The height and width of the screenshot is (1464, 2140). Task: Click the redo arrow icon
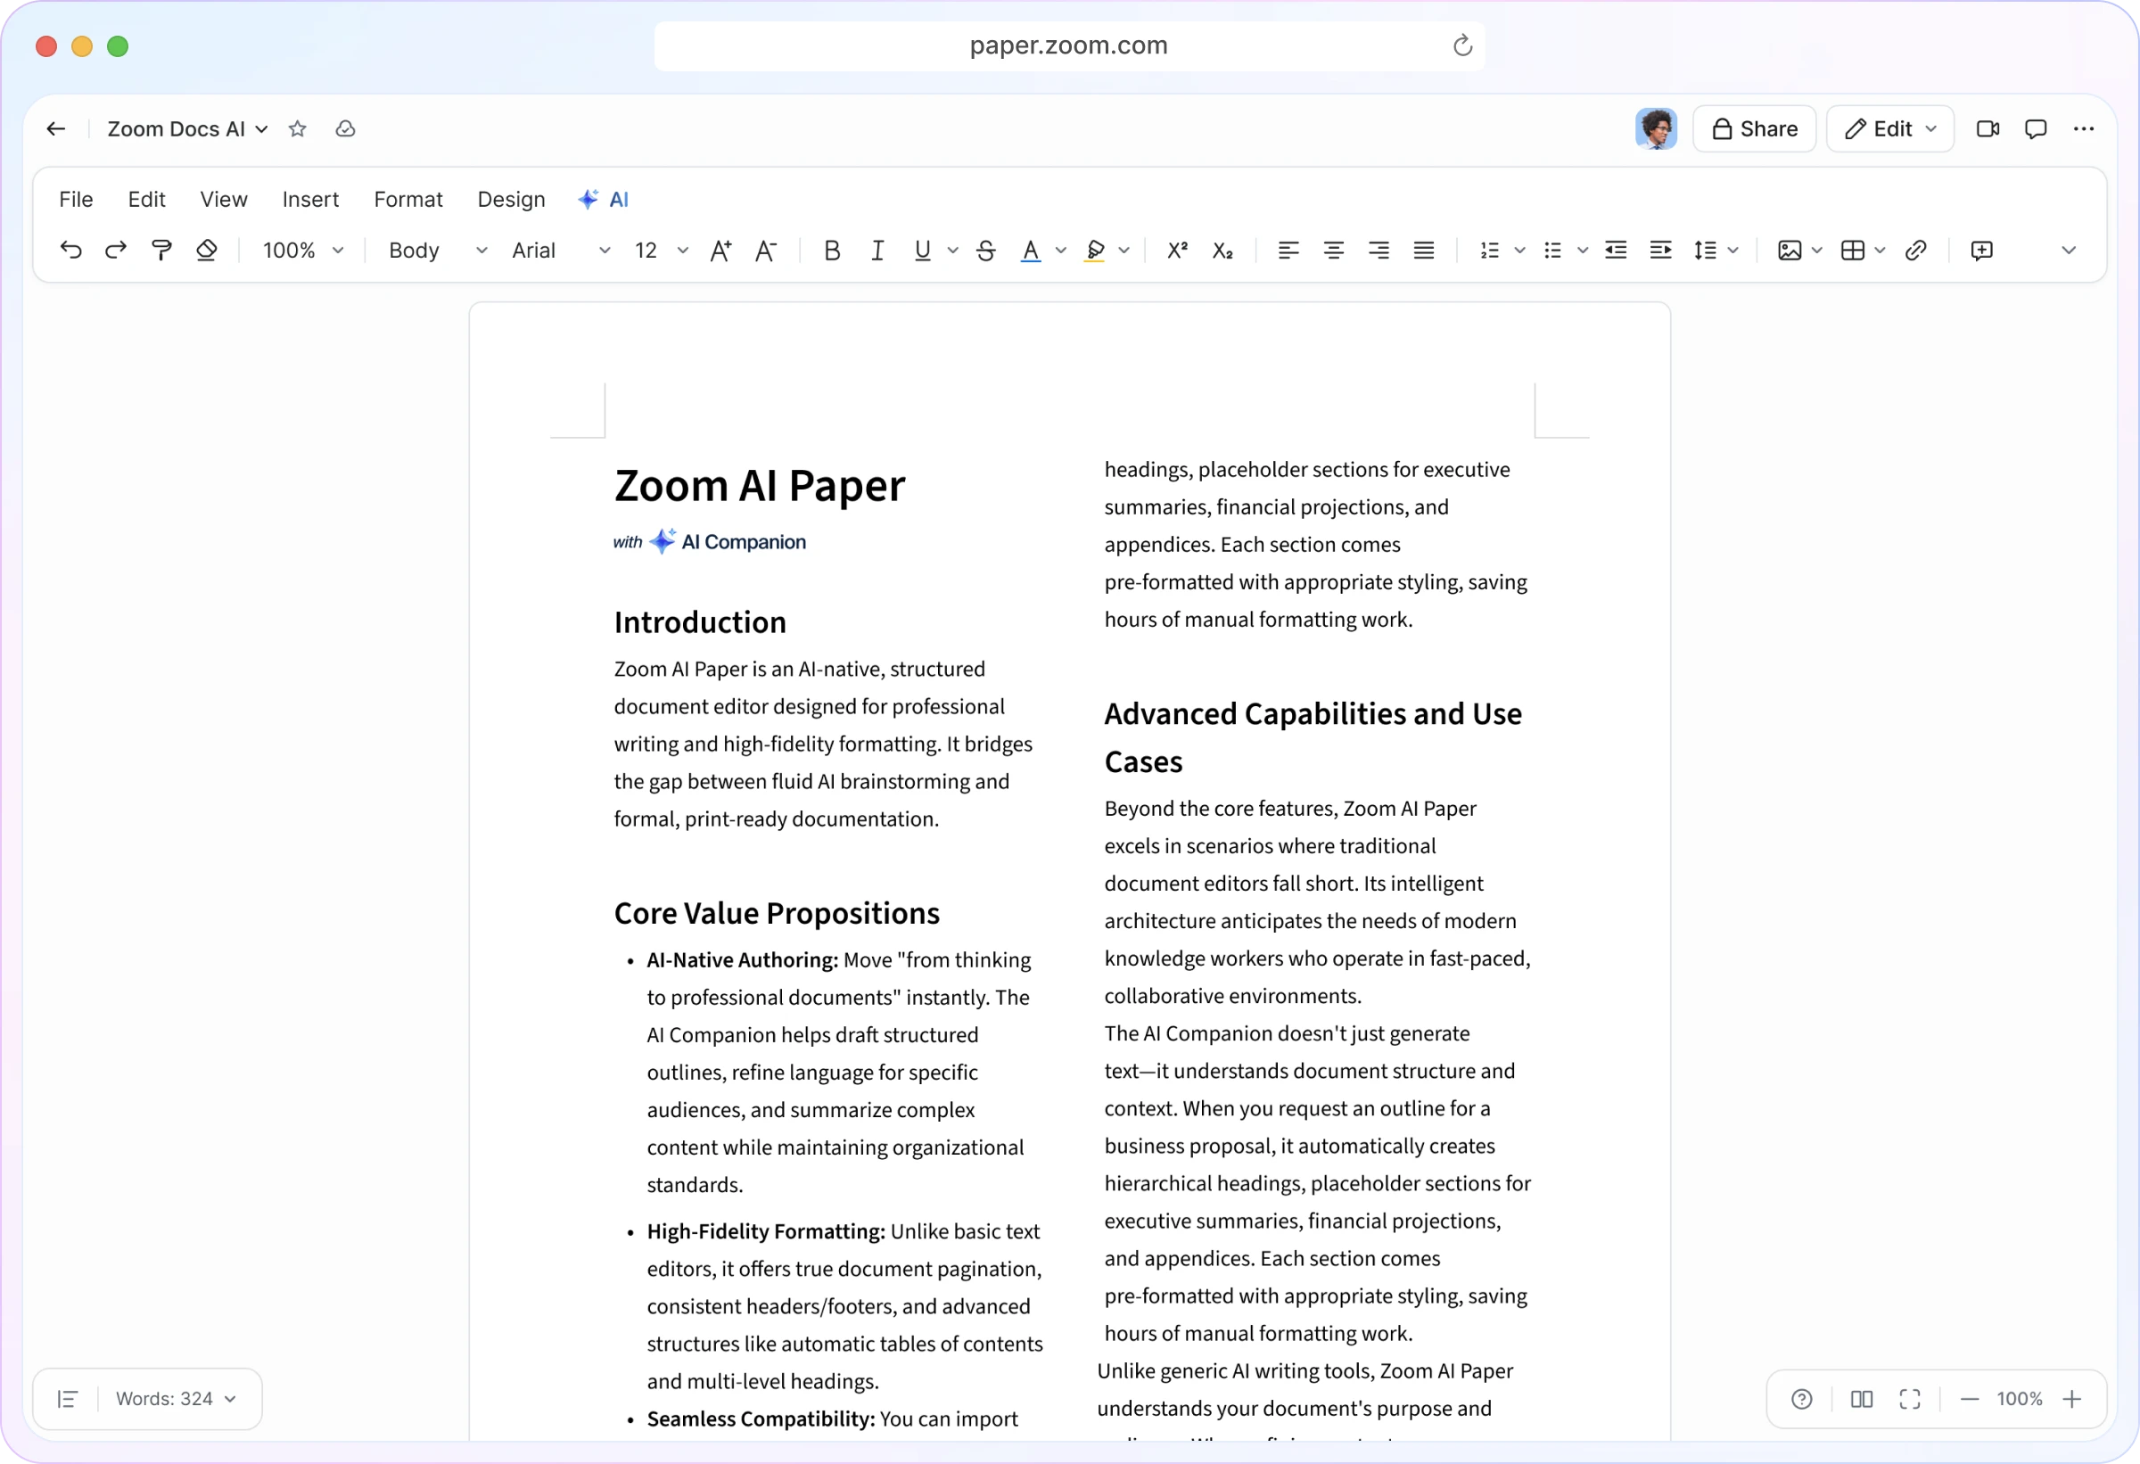pos(116,251)
